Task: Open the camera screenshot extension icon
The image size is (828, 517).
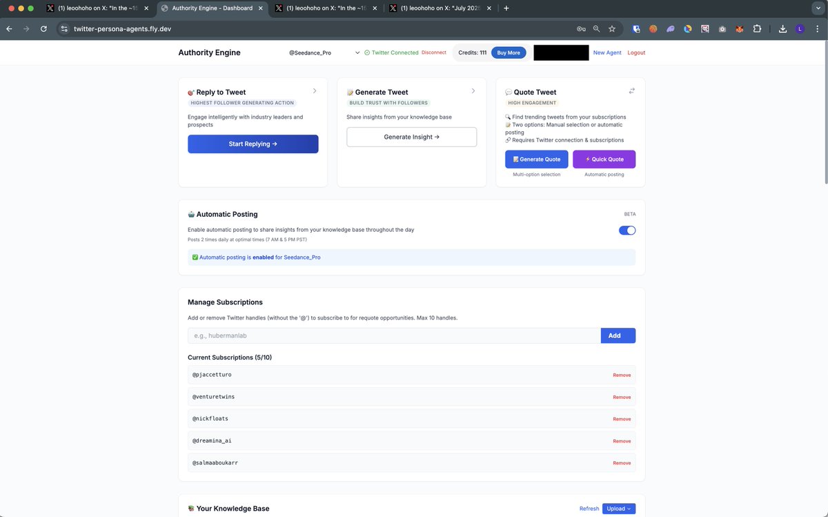Action: [722, 29]
